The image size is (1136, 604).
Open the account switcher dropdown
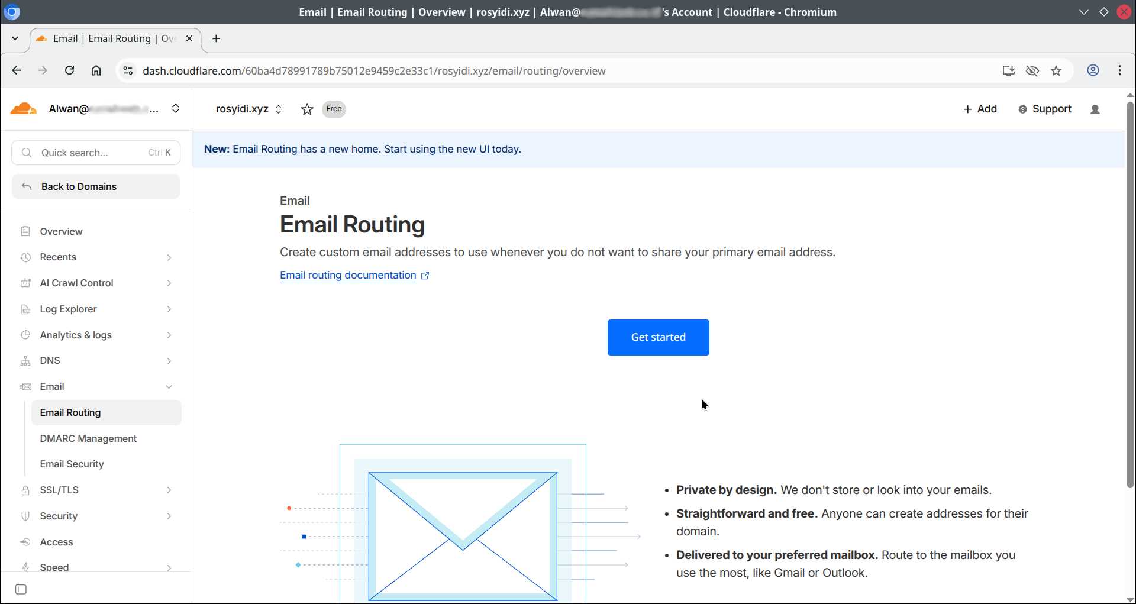click(175, 109)
